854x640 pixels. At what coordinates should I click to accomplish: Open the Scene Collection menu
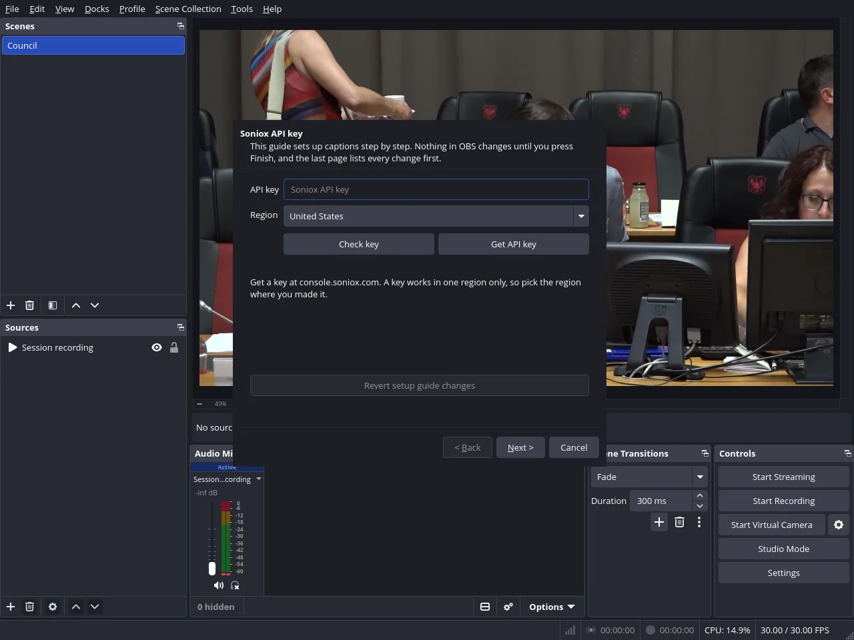tap(188, 9)
